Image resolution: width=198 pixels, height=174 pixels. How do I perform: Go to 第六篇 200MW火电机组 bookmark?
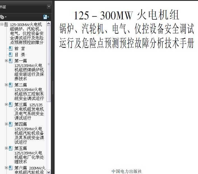click(30, 170)
